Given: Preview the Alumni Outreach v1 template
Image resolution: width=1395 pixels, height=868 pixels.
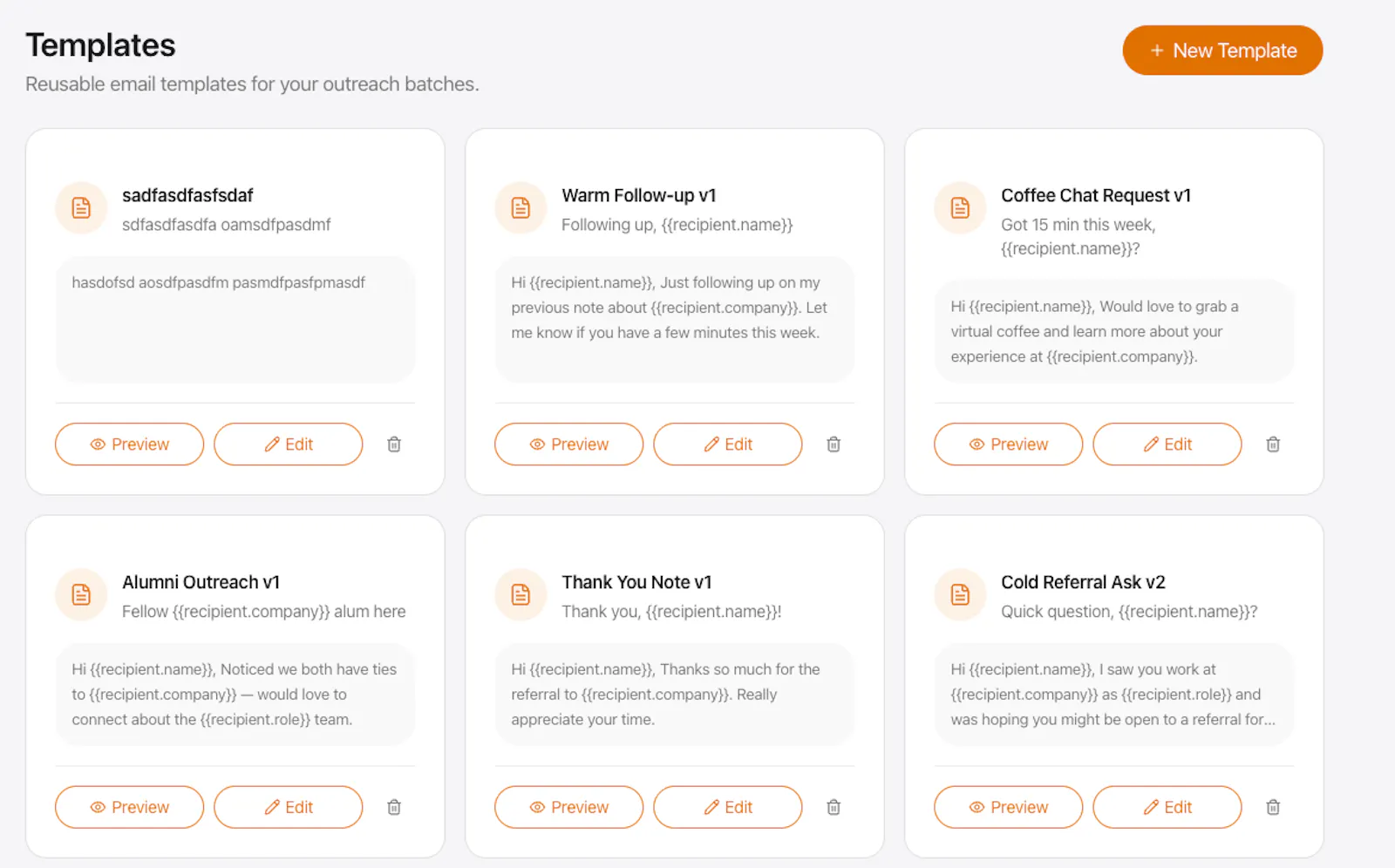Looking at the screenshot, I should coord(129,807).
